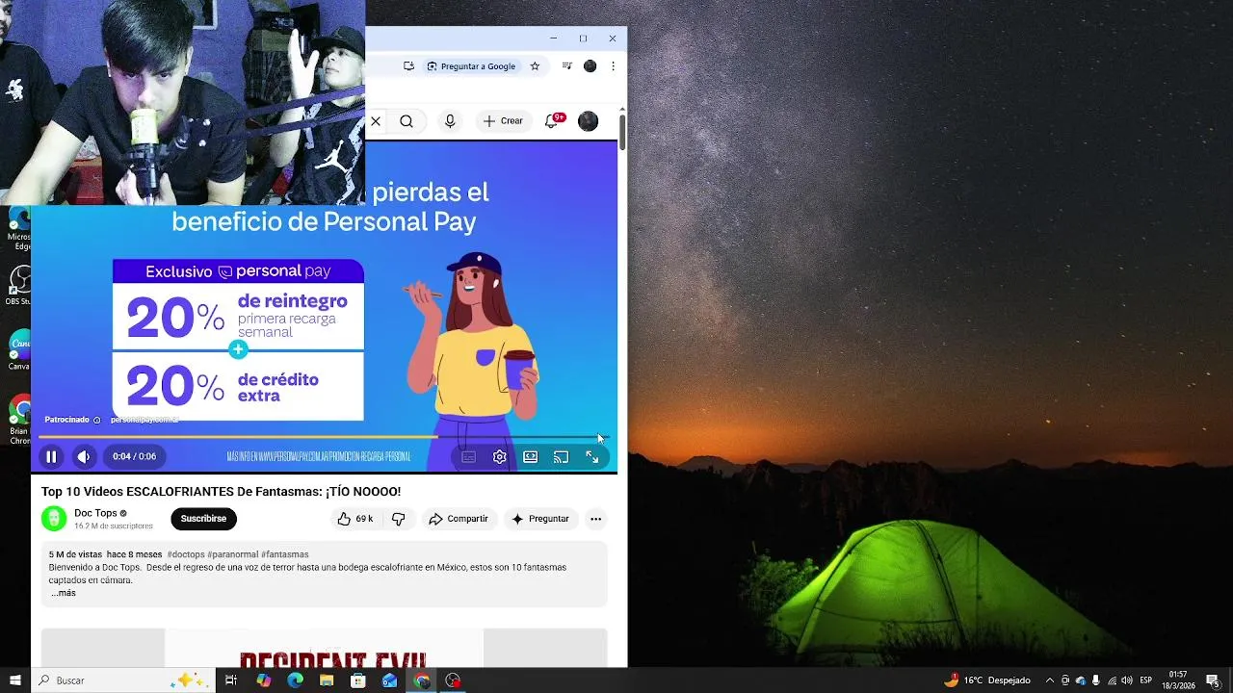The width and height of the screenshot is (1233, 693).
Task: Pause the YouTube video player
Action: pyautogui.click(x=51, y=457)
